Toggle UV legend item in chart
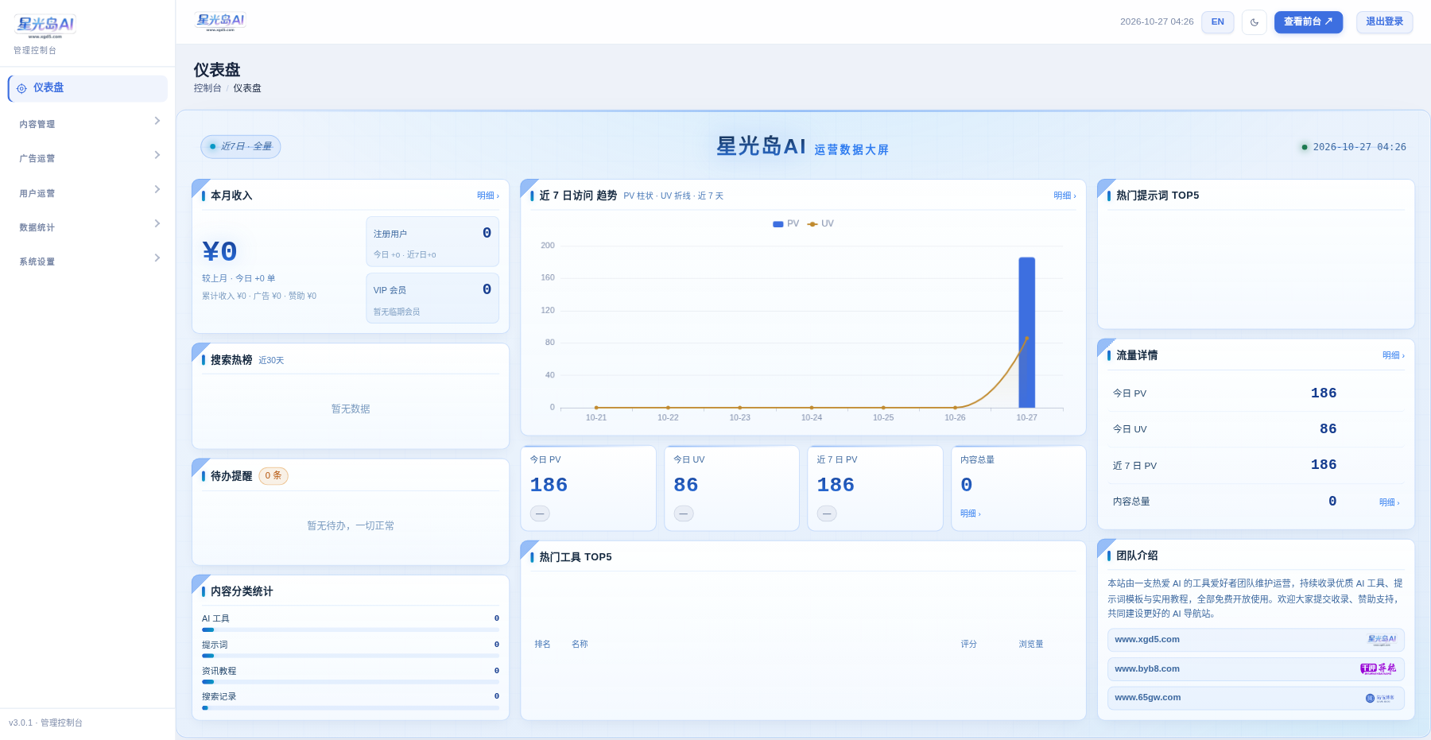Viewport: 1431px width, 740px height. (x=820, y=224)
